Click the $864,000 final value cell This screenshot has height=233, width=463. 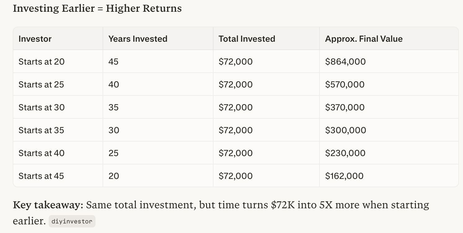(345, 62)
